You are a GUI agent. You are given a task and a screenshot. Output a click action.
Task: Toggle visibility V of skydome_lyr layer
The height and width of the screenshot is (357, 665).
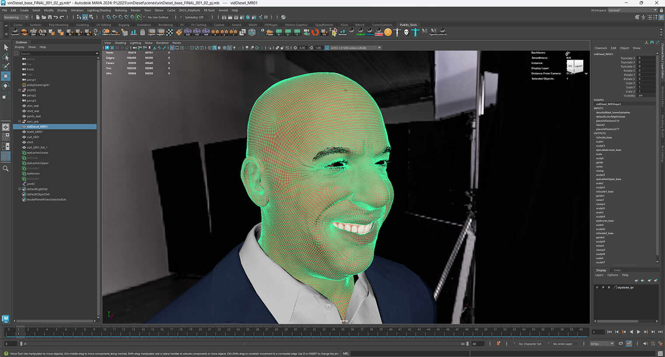point(597,287)
